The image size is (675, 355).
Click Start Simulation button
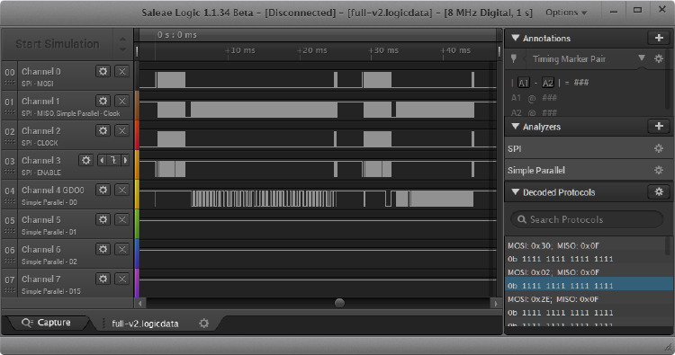(58, 44)
